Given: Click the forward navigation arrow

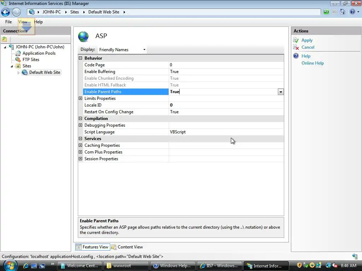Looking at the screenshot, I should point(16,12).
